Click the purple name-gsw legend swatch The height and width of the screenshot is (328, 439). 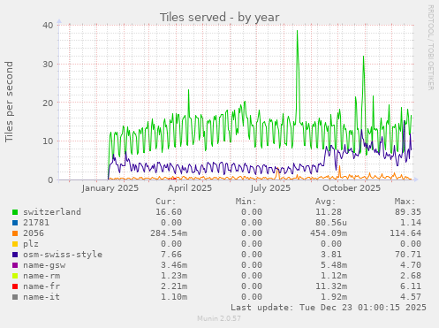(x=15, y=265)
